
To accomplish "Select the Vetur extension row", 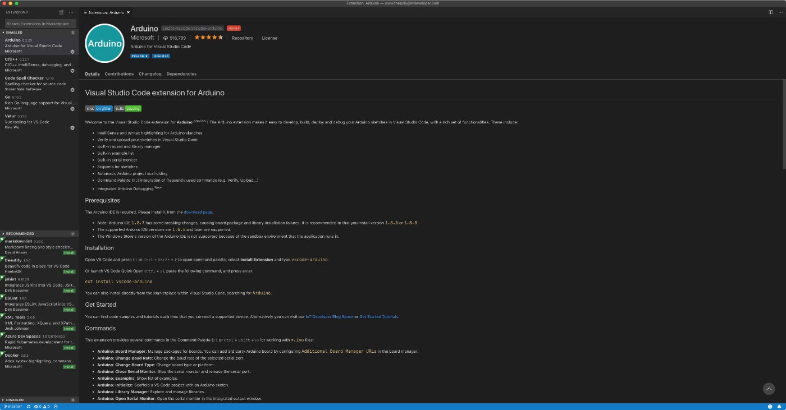I will [x=39, y=122].
